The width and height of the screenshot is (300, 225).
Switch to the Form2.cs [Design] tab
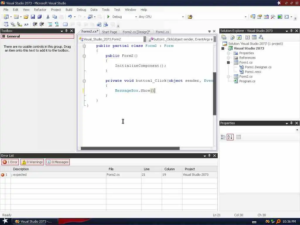coord(136,32)
